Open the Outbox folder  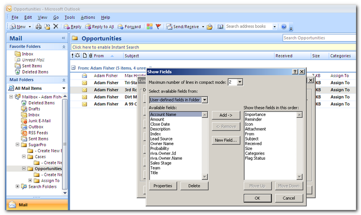tap(36, 127)
